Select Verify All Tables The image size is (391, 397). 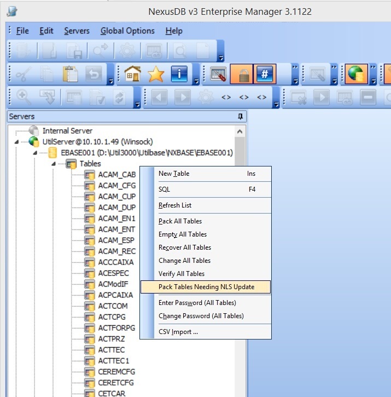(x=206, y=274)
